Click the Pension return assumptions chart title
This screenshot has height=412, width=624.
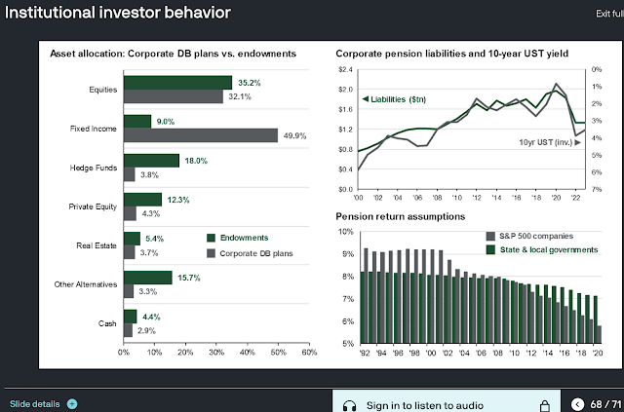401,217
